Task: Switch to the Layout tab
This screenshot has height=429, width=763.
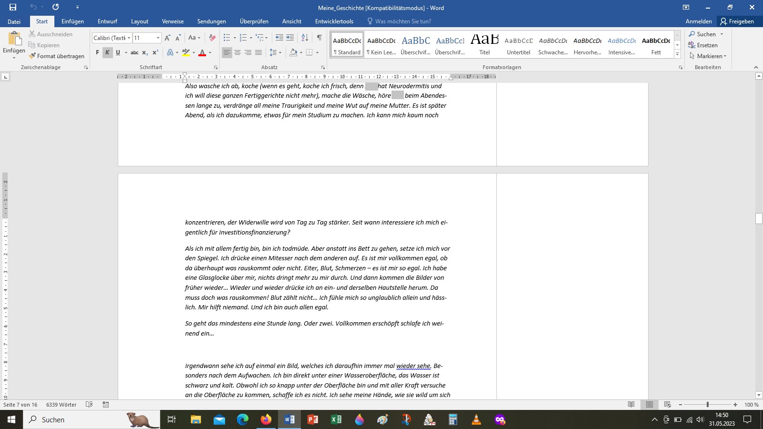Action: [140, 21]
